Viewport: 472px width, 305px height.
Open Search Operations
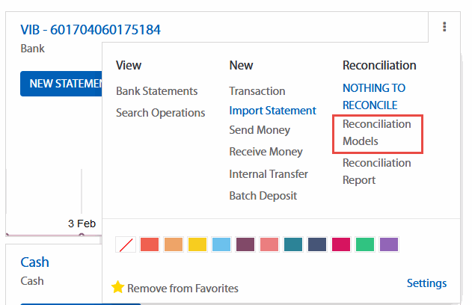point(160,113)
